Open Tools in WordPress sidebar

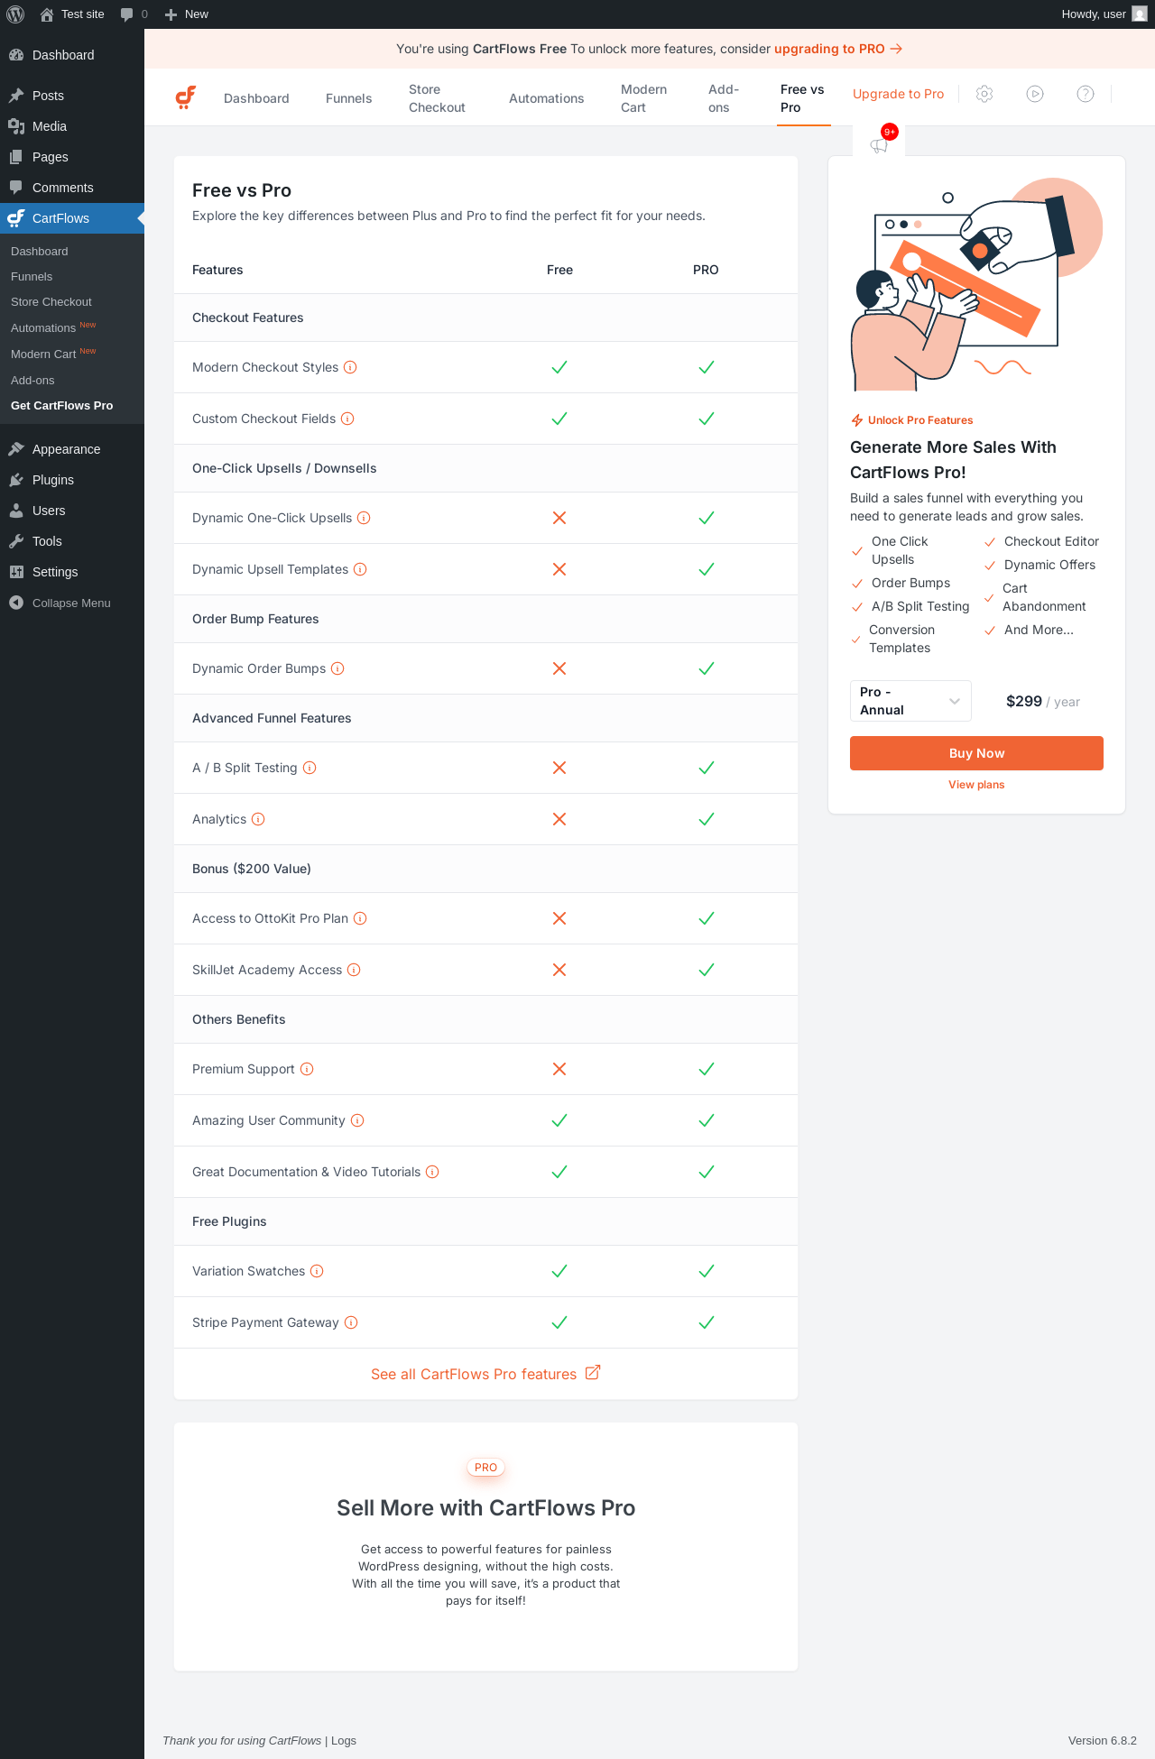pos(72,541)
